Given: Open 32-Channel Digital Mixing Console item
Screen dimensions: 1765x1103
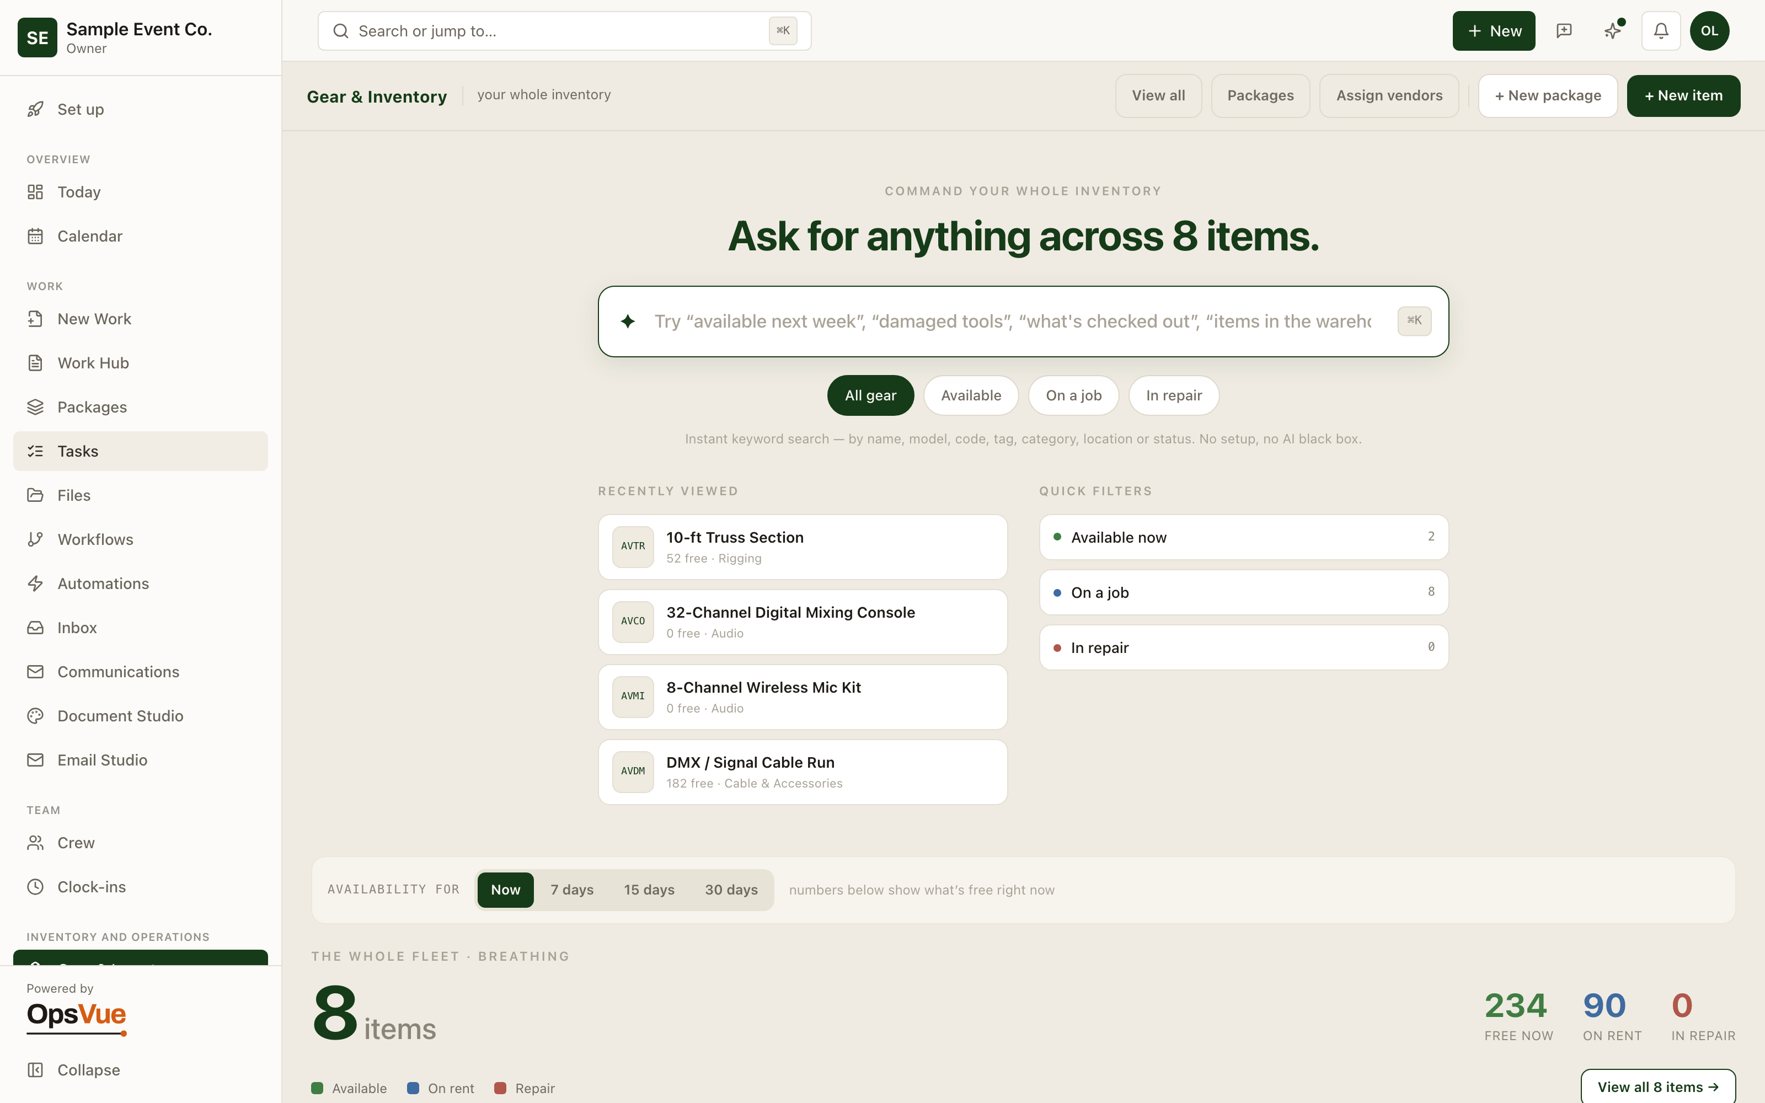Looking at the screenshot, I should [803, 622].
